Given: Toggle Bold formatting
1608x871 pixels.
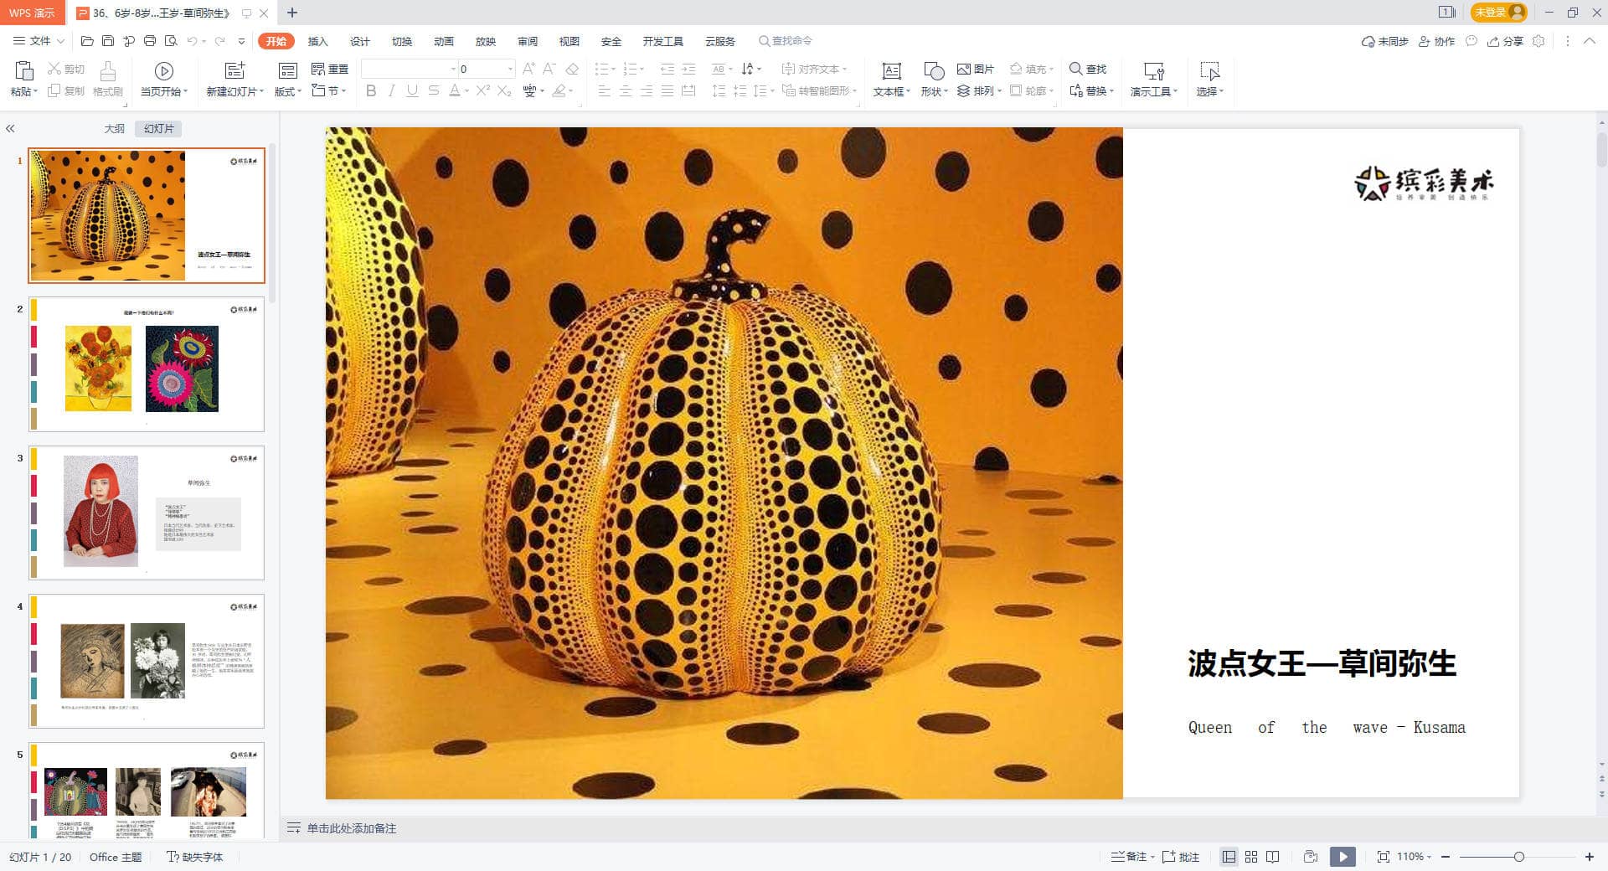Looking at the screenshot, I should tap(371, 90).
